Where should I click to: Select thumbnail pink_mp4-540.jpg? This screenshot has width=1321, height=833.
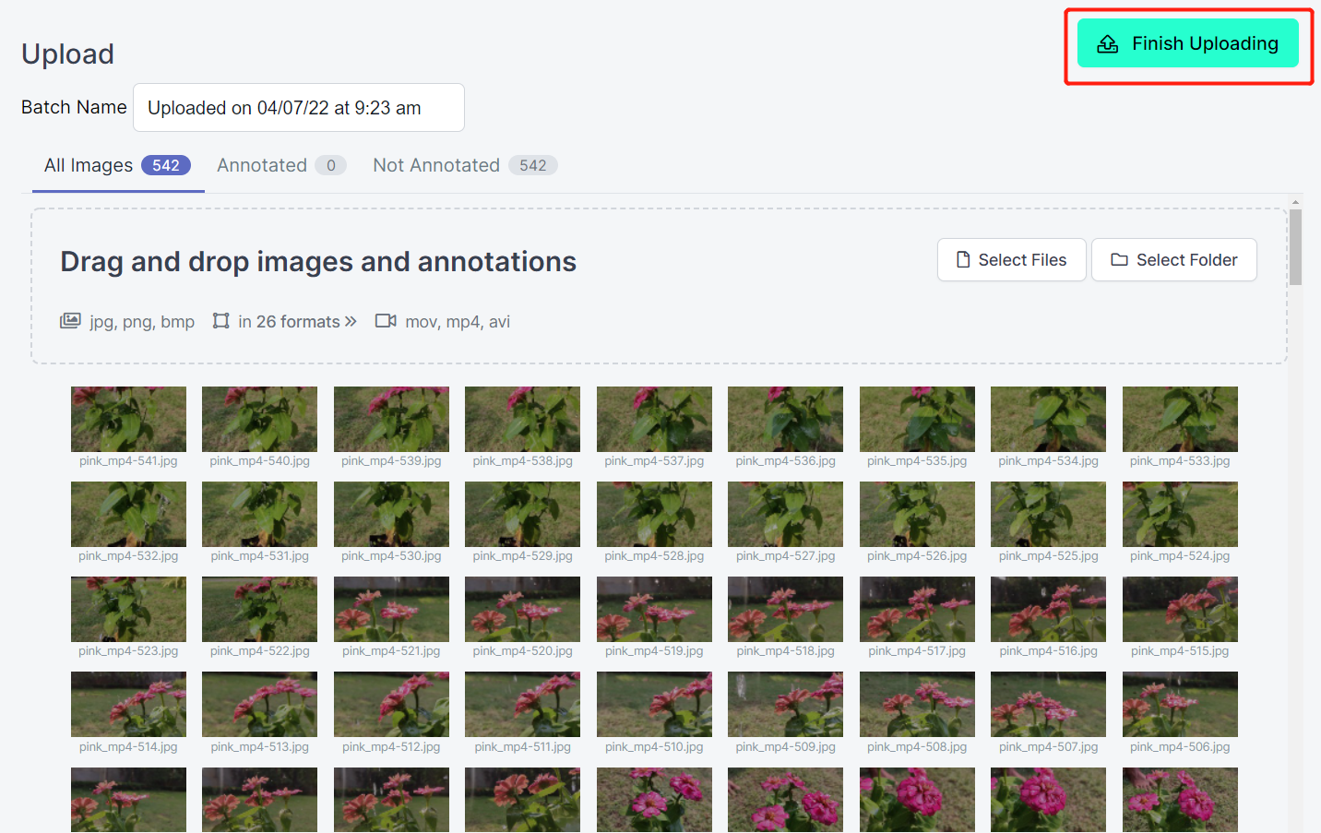point(260,420)
